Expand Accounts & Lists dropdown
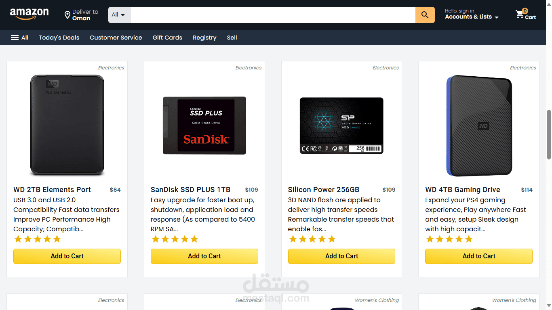 point(472,17)
